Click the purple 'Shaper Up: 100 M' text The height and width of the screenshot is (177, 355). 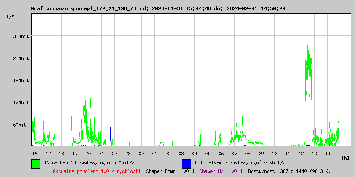[x=221, y=171]
